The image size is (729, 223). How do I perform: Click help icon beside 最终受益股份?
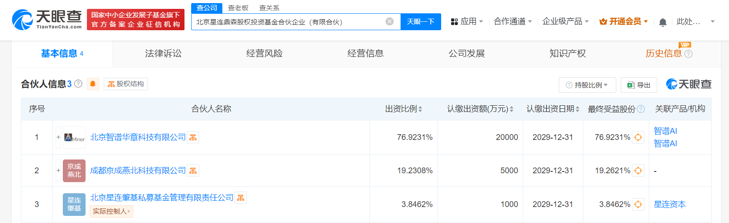click(641, 109)
